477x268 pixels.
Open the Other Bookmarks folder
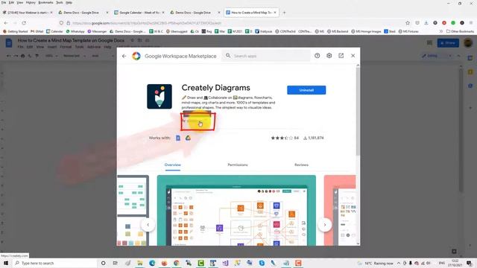click(460, 31)
